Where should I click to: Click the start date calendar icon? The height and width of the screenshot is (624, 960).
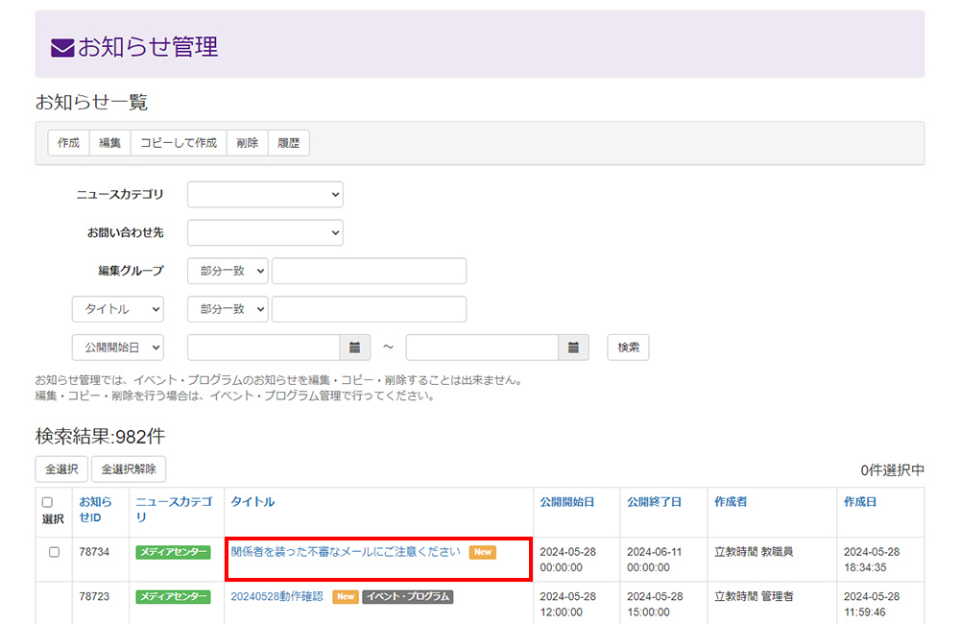point(355,348)
